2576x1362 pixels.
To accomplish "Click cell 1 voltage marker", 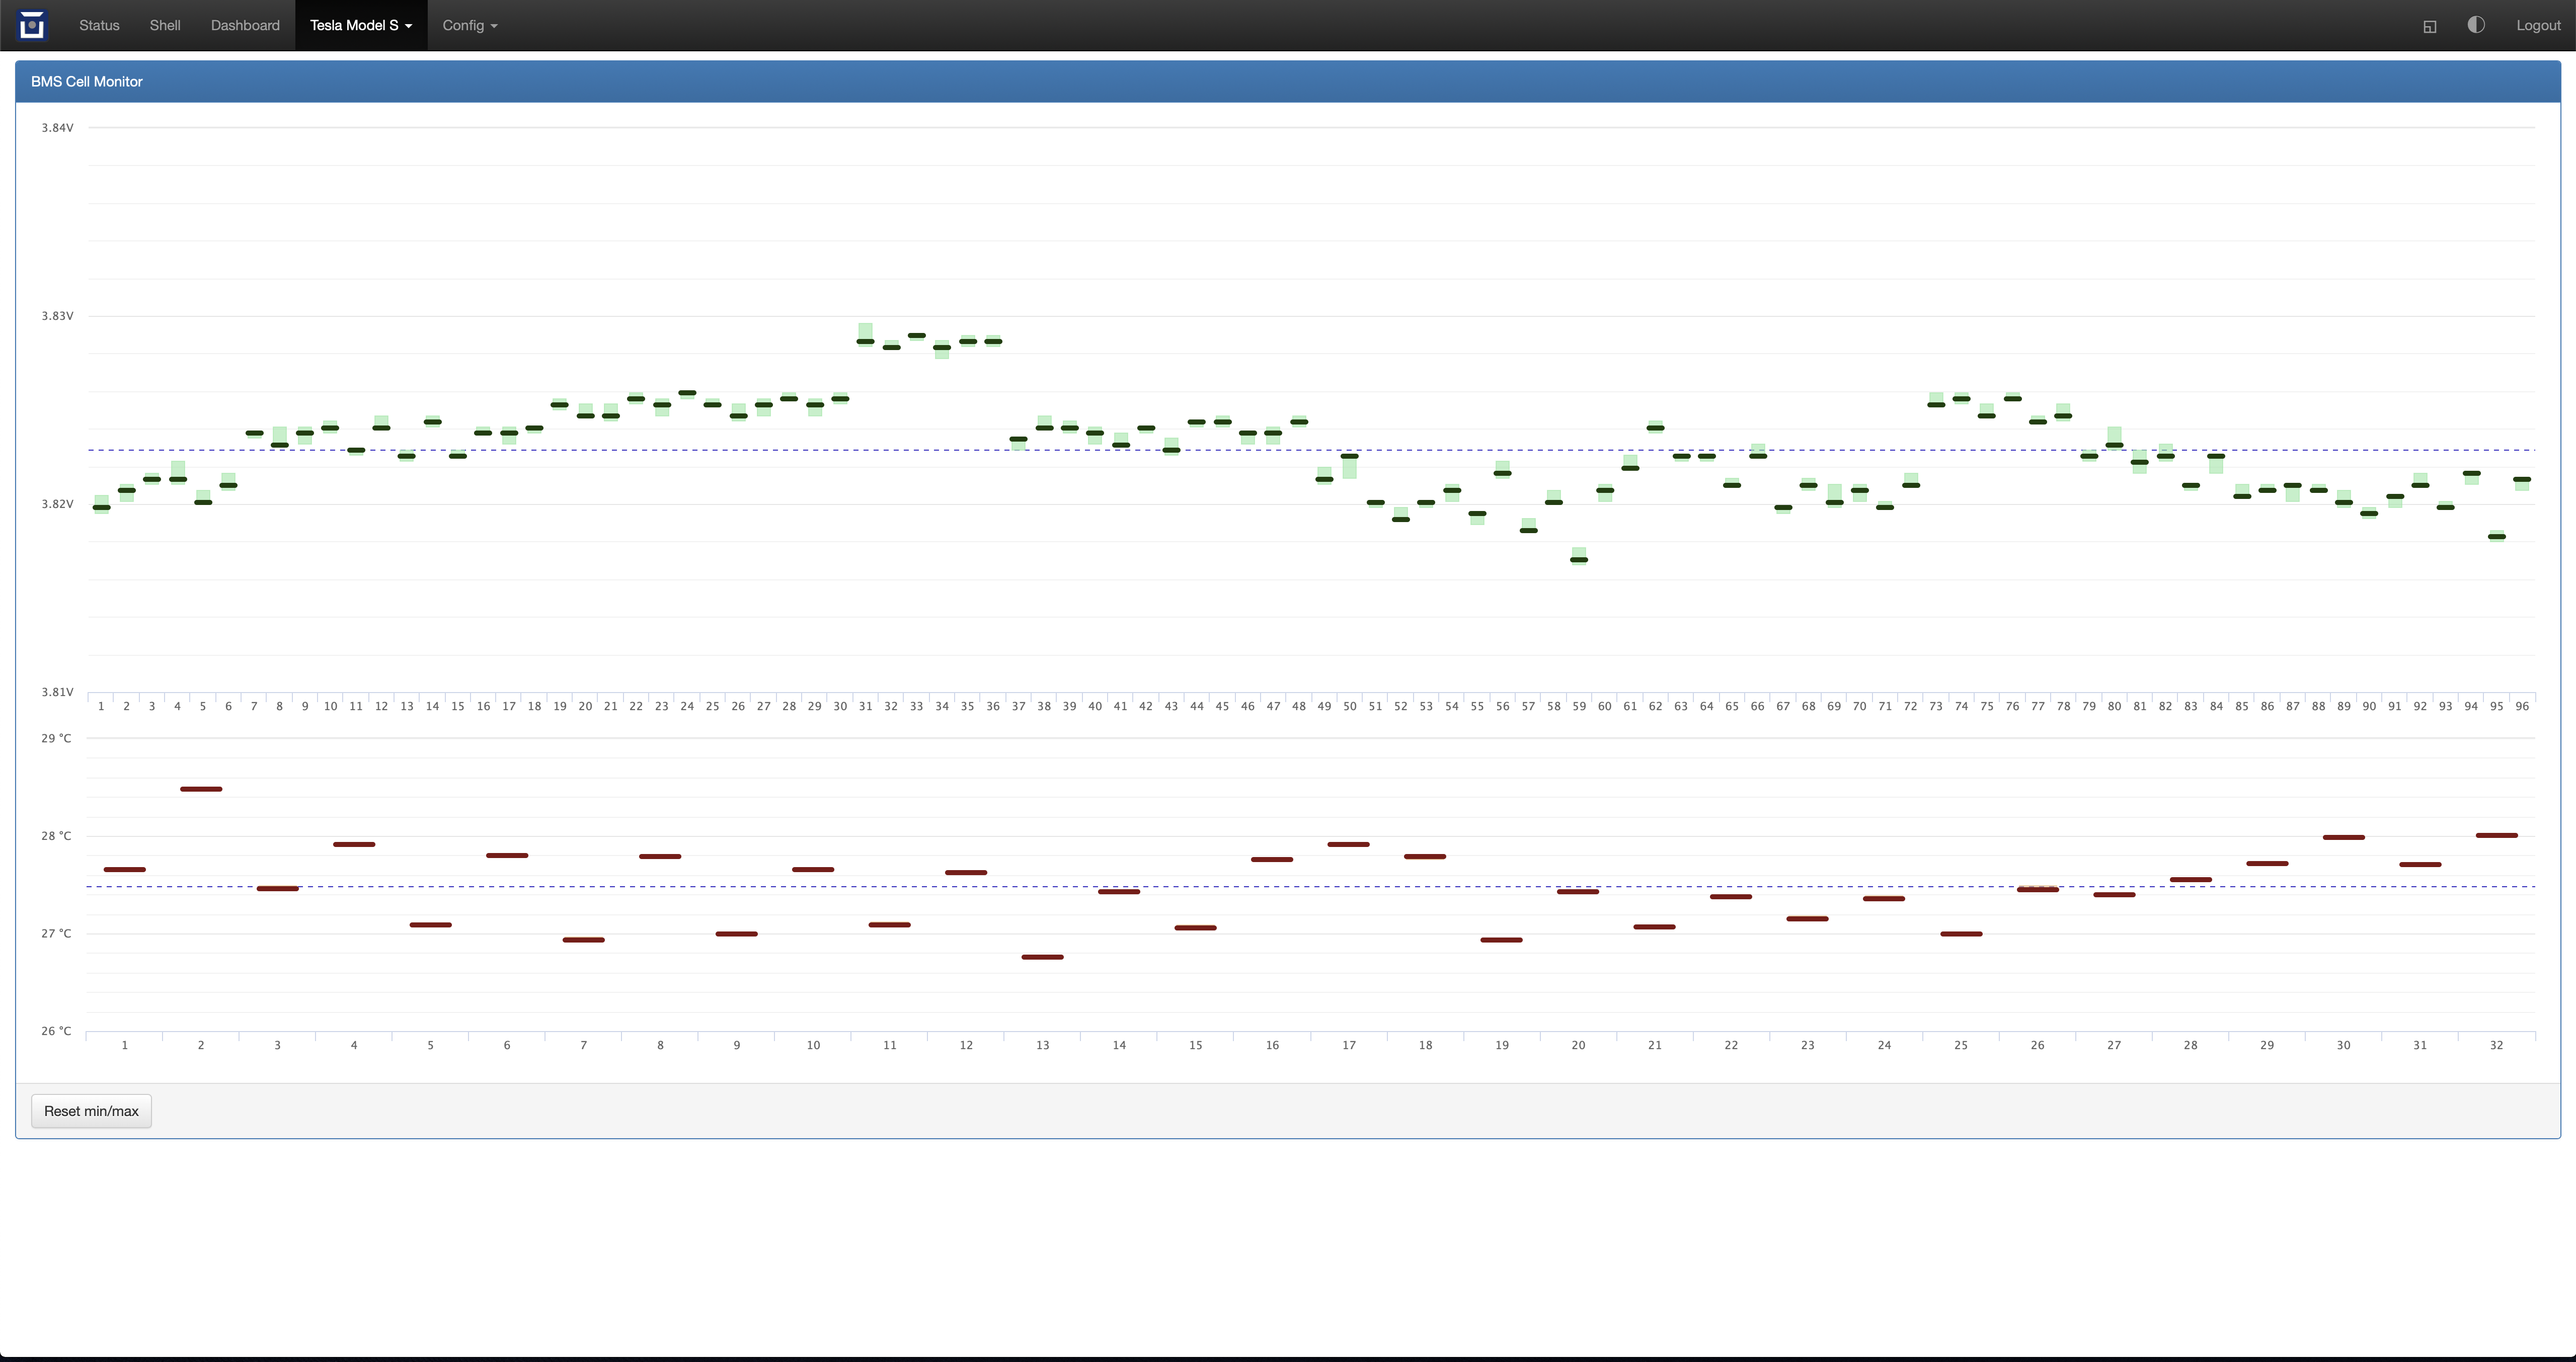I will (101, 507).
